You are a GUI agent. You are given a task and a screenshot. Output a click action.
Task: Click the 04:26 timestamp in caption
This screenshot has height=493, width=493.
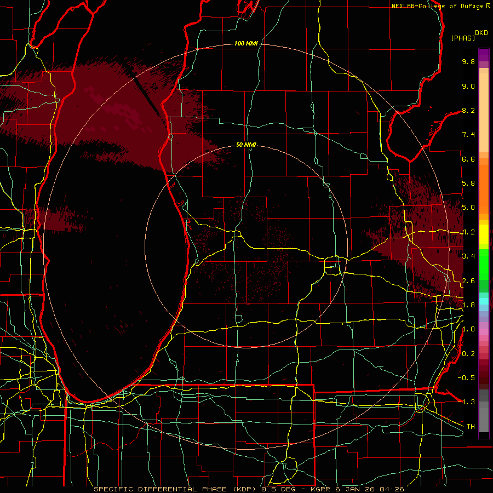click(392, 489)
